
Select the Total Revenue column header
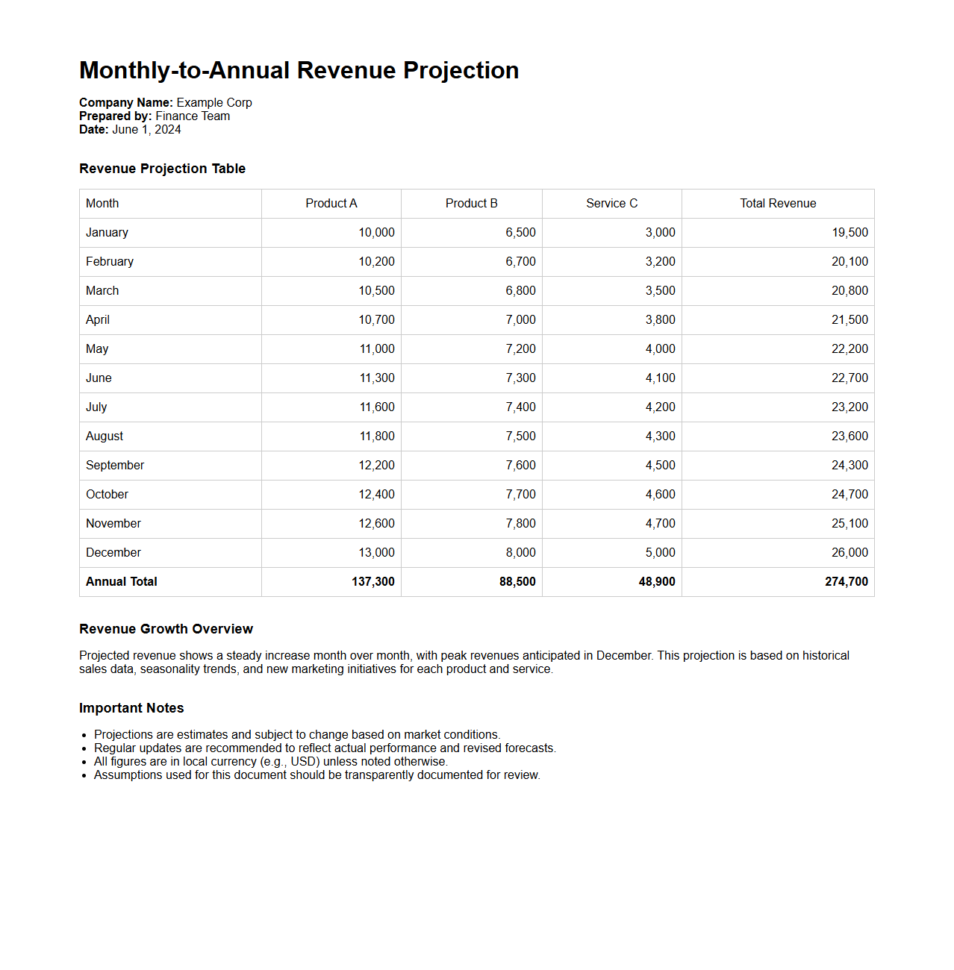[777, 204]
